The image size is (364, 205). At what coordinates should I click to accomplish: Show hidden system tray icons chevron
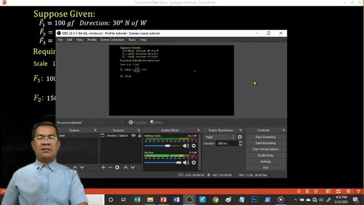pyautogui.click(x=295, y=200)
